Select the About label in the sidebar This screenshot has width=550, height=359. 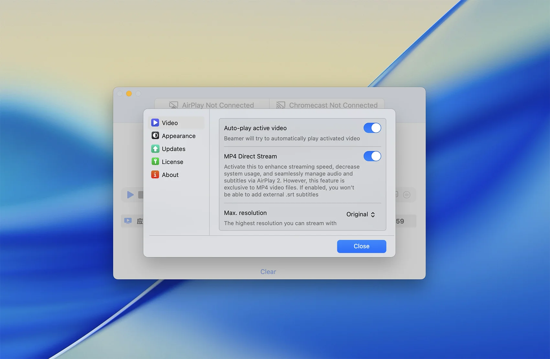[x=170, y=175]
